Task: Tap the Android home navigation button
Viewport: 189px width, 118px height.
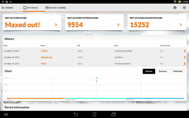Action: 94,114
